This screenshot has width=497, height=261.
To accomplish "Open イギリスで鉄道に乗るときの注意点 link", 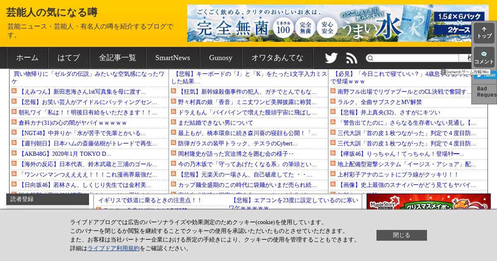I will (x=150, y=200).
